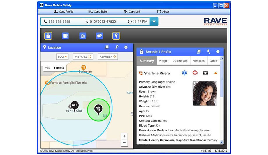Switch to the People tab
Viewport: 268px width, 155px height.
pos(164,61)
